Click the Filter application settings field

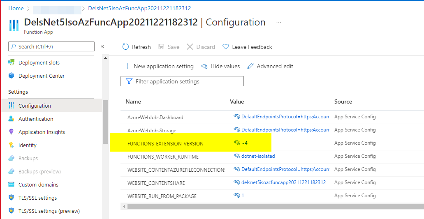pos(182,81)
